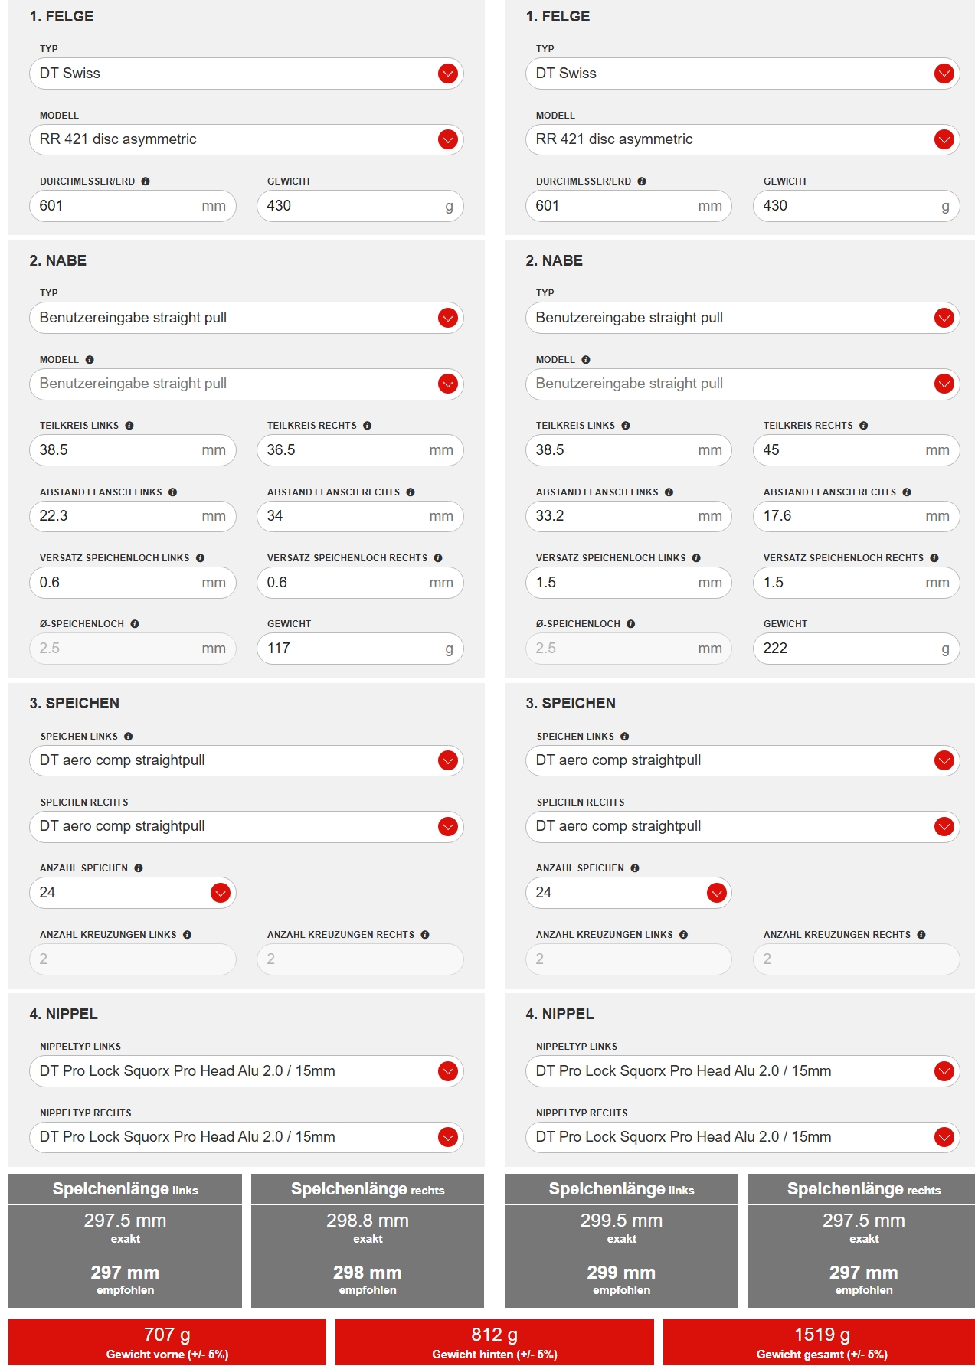
Task: Open Nippeltyp Rechts dropdown in right form
Action: click(x=944, y=1137)
